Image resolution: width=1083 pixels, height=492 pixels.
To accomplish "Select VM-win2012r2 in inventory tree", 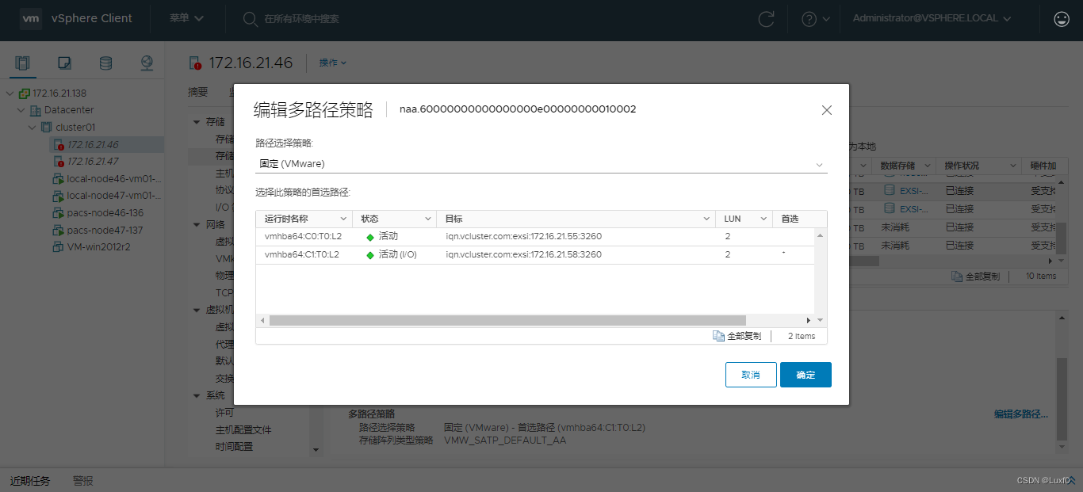I will tap(99, 247).
